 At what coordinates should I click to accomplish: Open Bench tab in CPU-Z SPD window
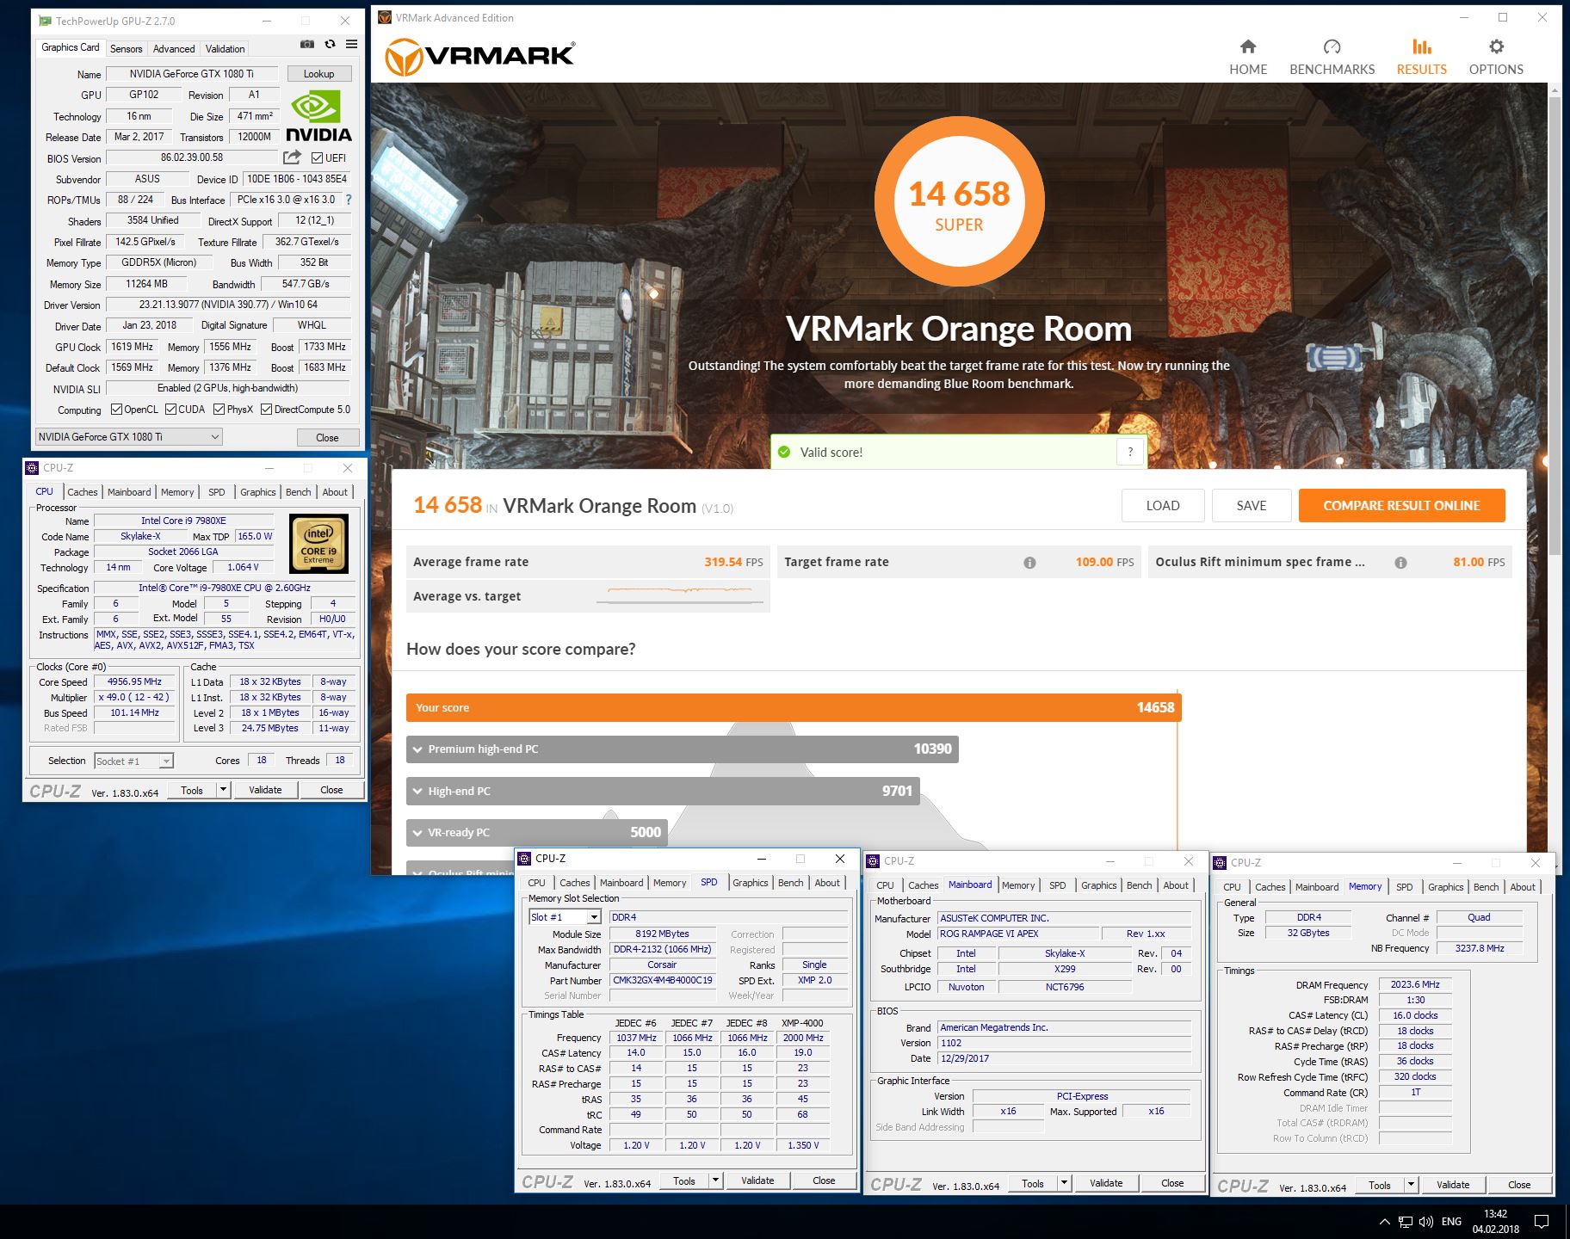pyautogui.click(x=790, y=883)
